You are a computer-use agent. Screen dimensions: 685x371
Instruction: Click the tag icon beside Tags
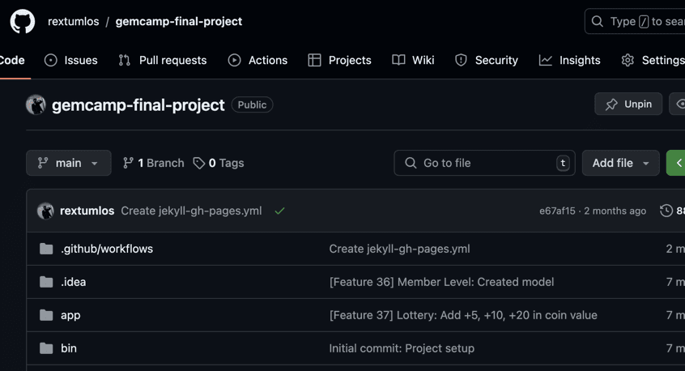tap(199, 163)
